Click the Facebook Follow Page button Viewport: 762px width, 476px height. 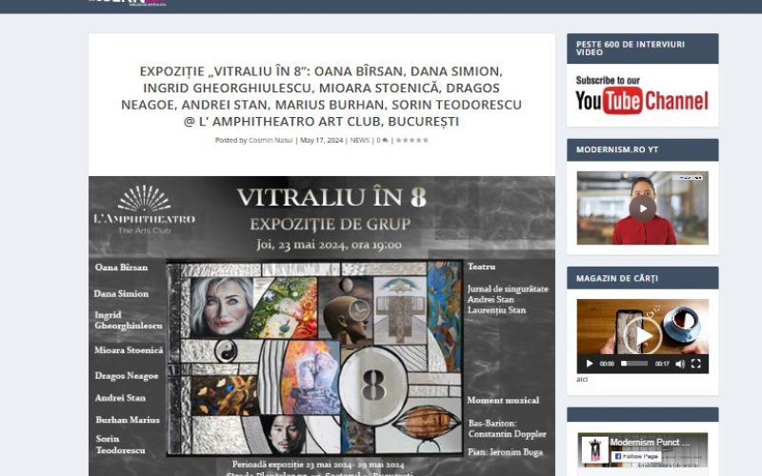click(x=636, y=456)
